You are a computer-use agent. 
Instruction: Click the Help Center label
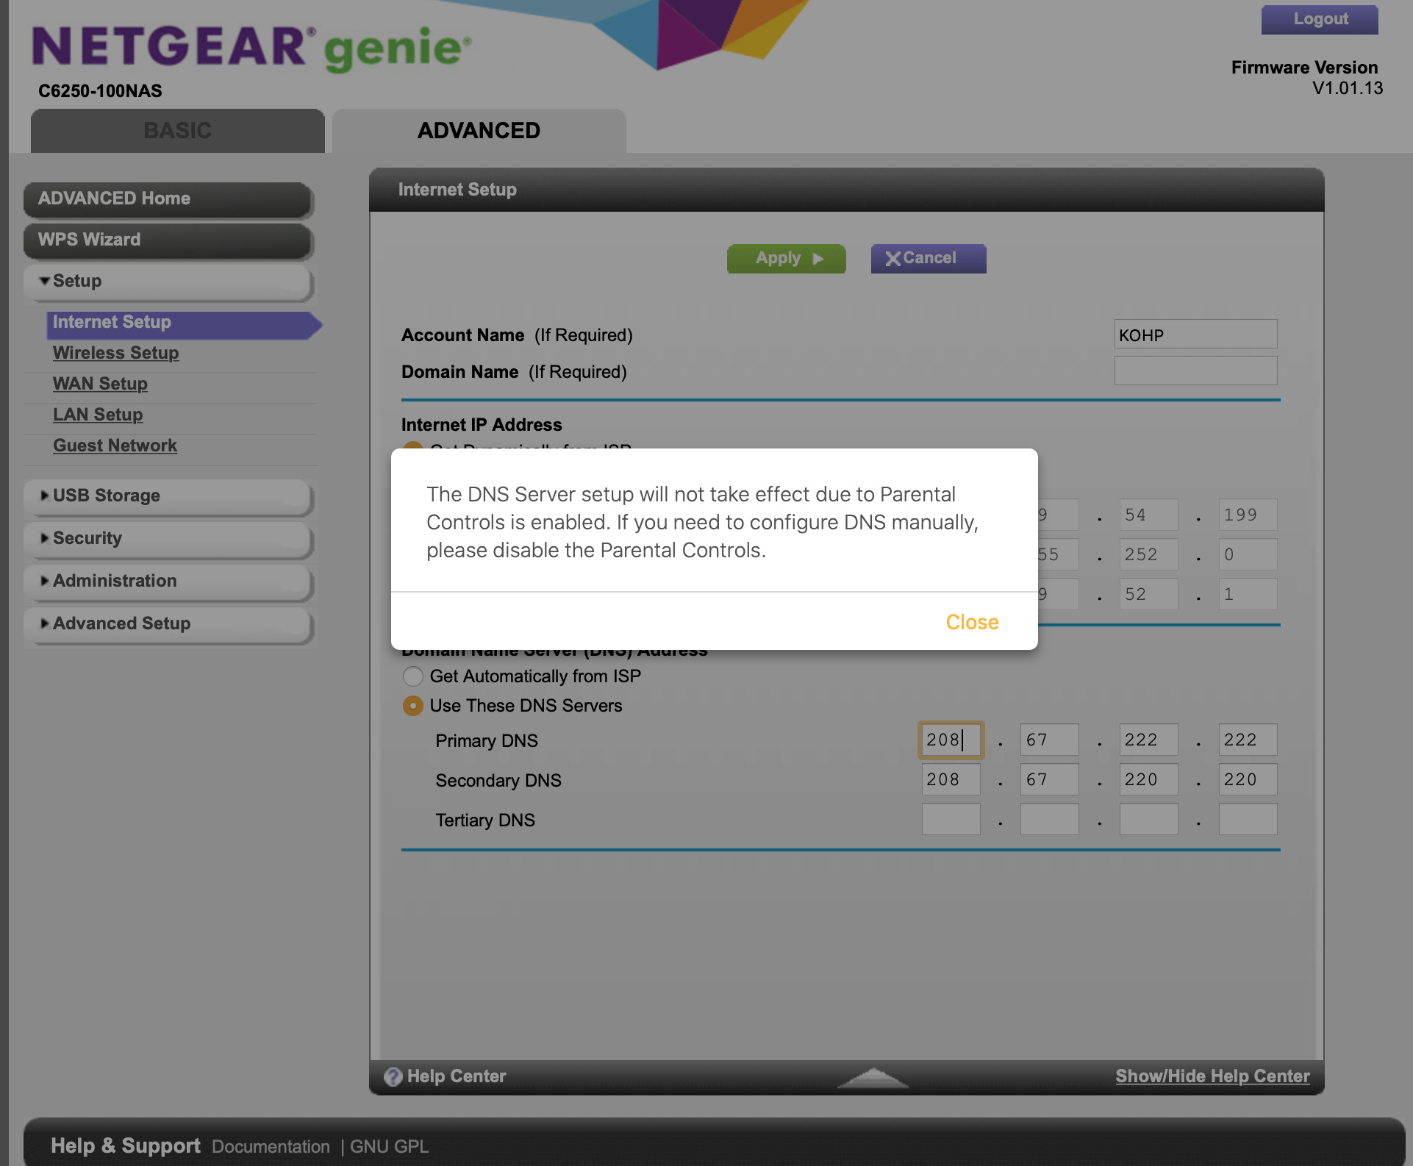(x=457, y=1076)
